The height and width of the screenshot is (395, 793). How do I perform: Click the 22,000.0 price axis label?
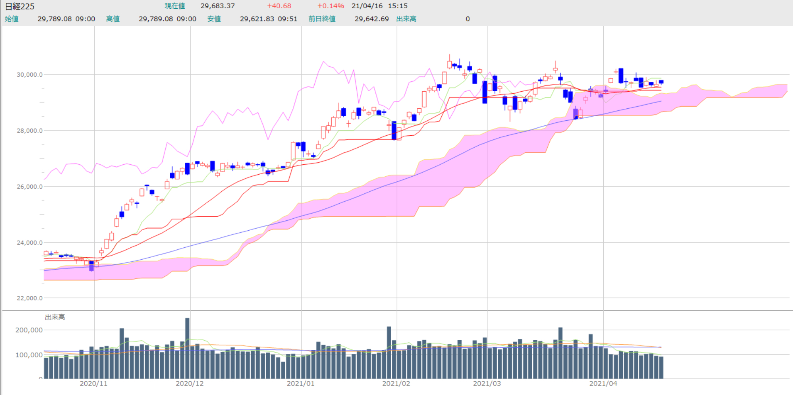click(x=29, y=298)
